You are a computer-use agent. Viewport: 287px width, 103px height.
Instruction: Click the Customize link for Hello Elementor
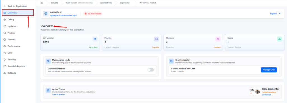pos(267,95)
